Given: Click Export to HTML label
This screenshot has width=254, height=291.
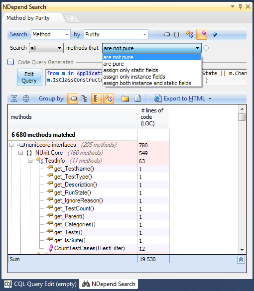Looking at the screenshot, I should pyautogui.click(x=184, y=98).
